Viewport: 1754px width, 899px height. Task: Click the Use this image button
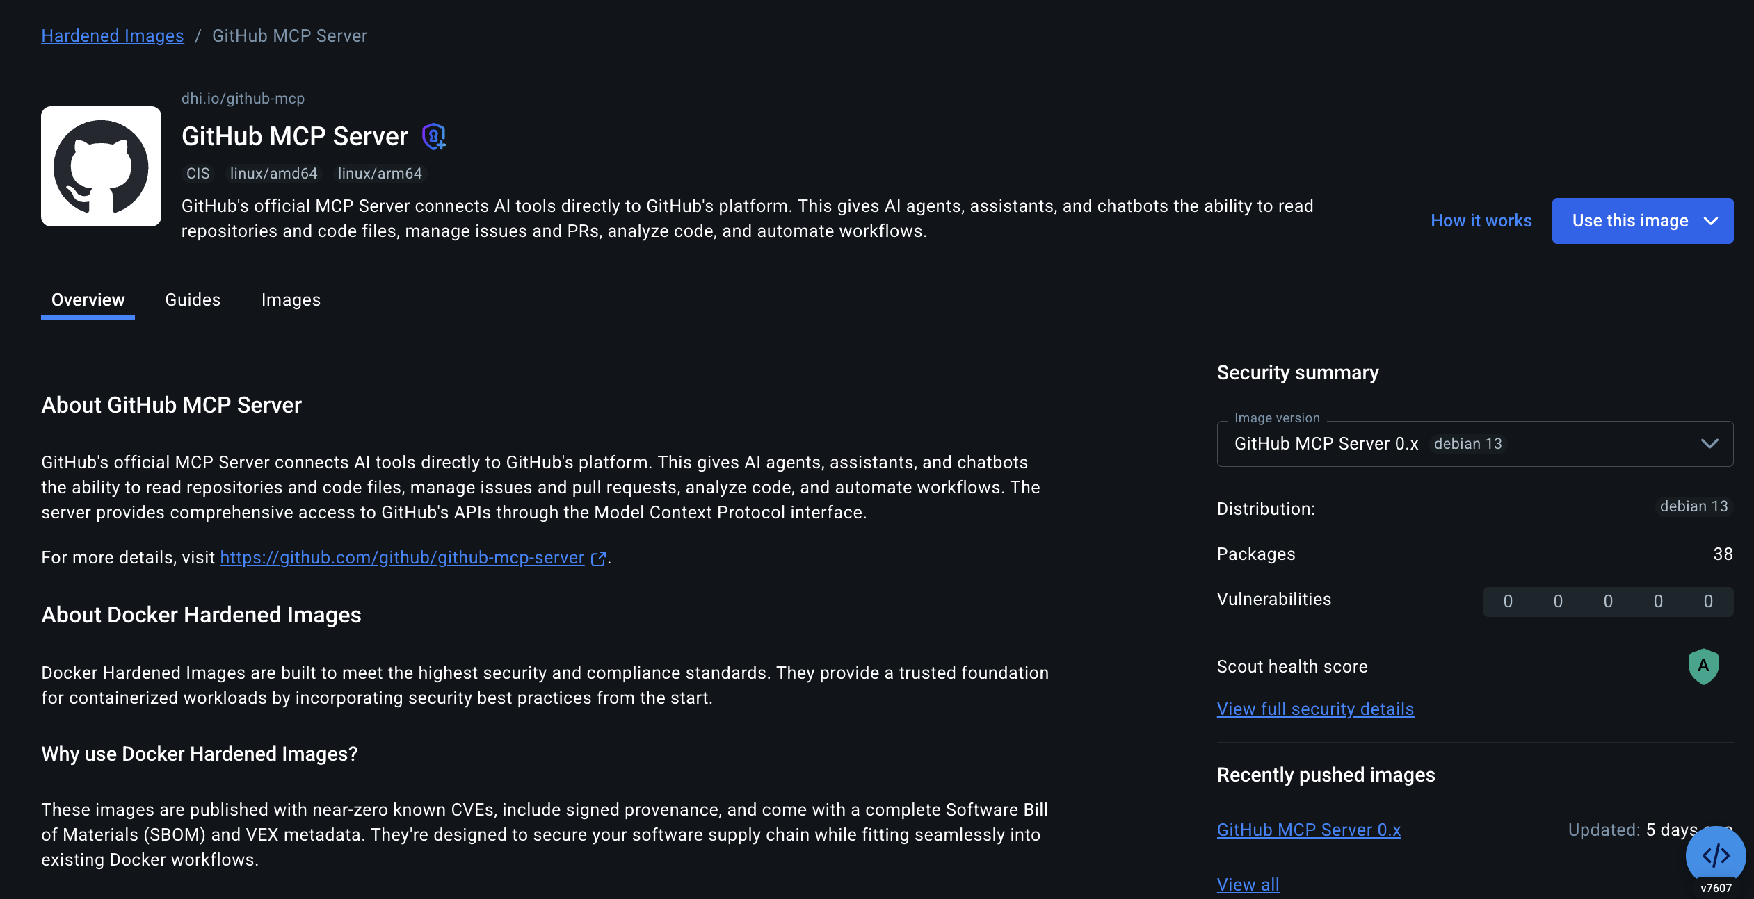[x=1630, y=221]
